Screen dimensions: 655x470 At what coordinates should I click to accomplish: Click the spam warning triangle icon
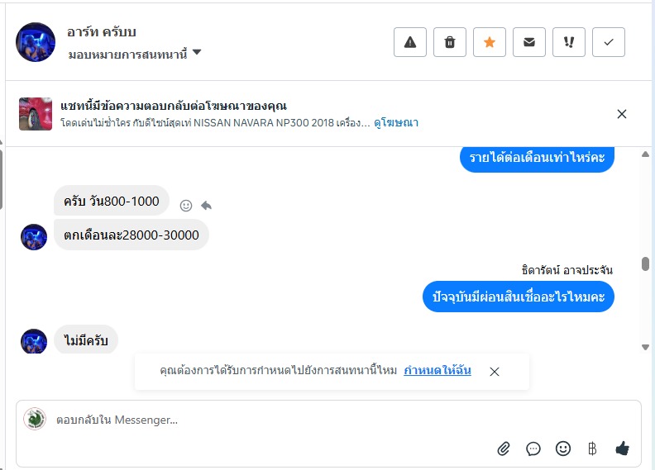pos(410,42)
